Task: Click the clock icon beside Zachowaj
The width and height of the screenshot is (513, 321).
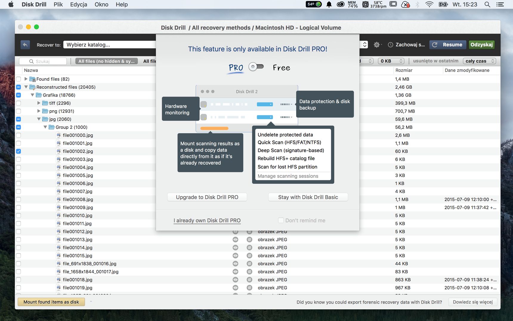Action: pyautogui.click(x=390, y=45)
